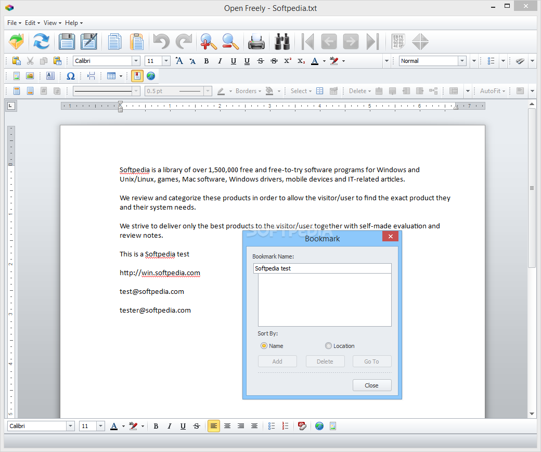Toggle italic in the top formatting toolbar
The image size is (541, 452).
coord(220,61)
